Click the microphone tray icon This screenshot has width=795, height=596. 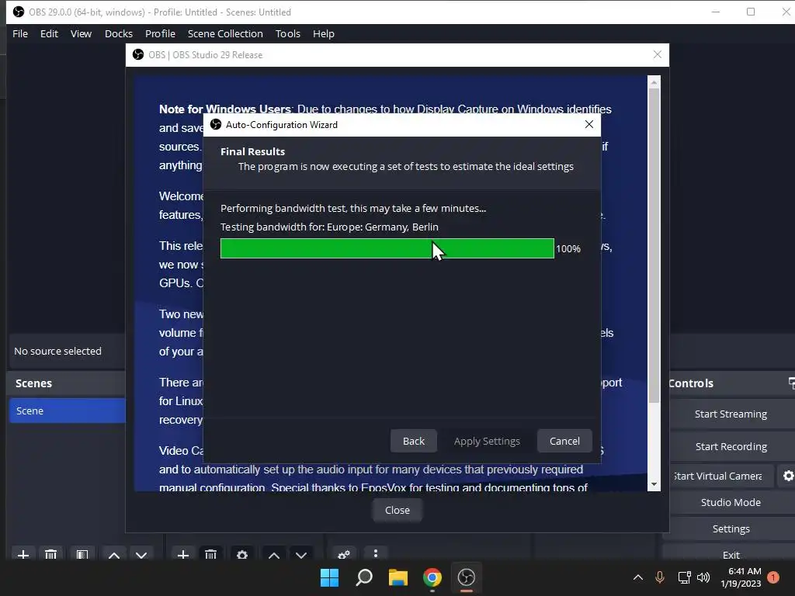[x=660, y=577]
